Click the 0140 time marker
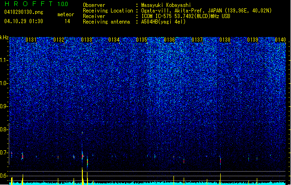Screen dimensions: 291x185 click(x=280, y=40)
